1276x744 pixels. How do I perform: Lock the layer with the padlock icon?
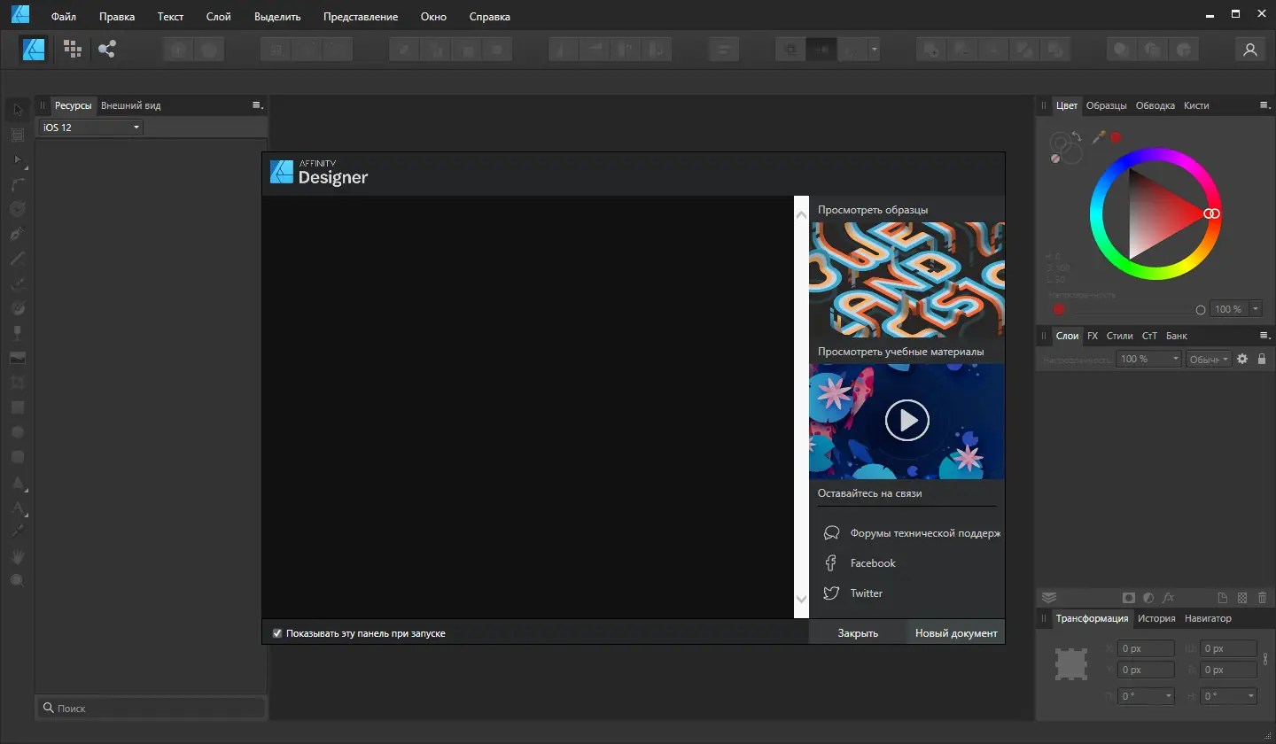[x=1262, y=359]
